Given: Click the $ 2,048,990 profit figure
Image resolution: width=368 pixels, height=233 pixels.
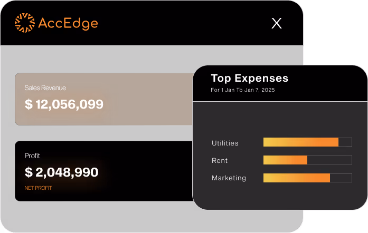Looking at the screenshot, I should 62,172.
